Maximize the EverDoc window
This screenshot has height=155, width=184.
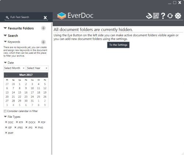click(x=175, y=3)
